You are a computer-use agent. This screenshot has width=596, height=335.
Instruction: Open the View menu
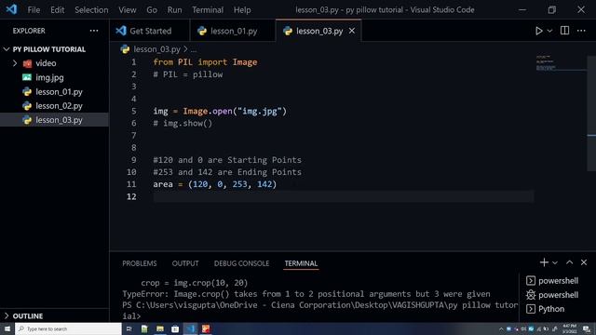128,10
